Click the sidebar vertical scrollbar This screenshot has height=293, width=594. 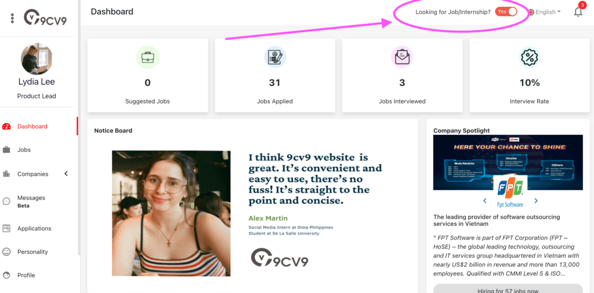click(79, 129)
